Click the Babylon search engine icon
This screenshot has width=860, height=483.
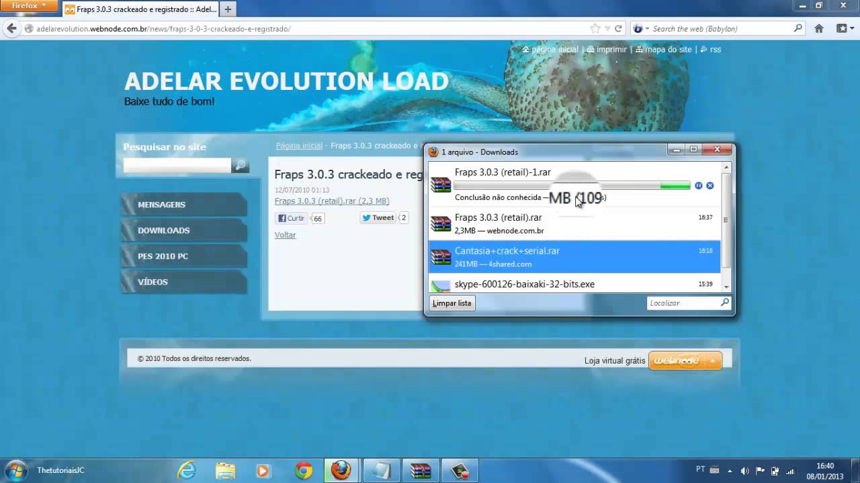click(x=638, y=29)
